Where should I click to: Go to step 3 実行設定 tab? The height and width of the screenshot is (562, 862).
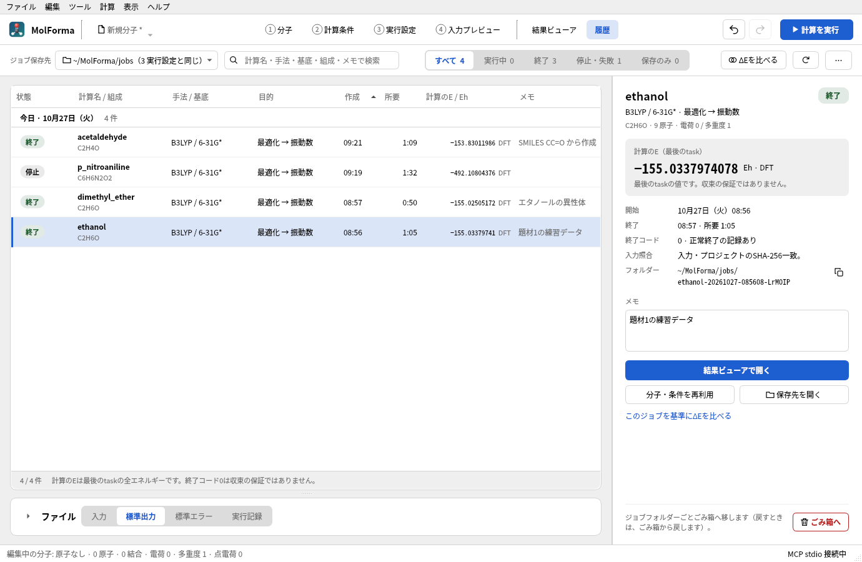pos(395,29)
